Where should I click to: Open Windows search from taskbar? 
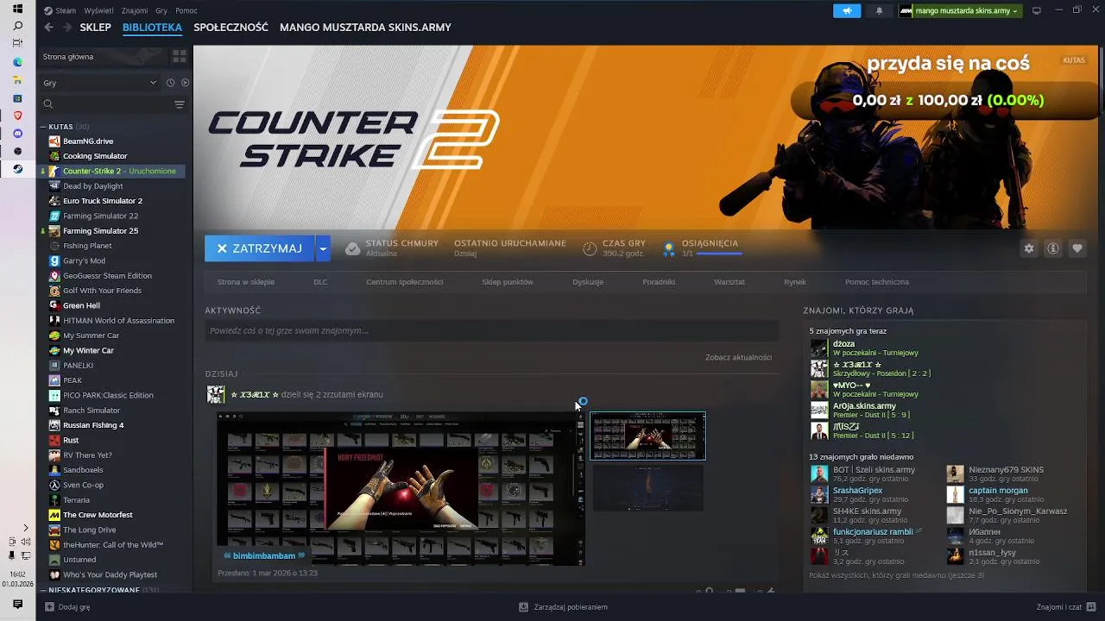[17, 27]
